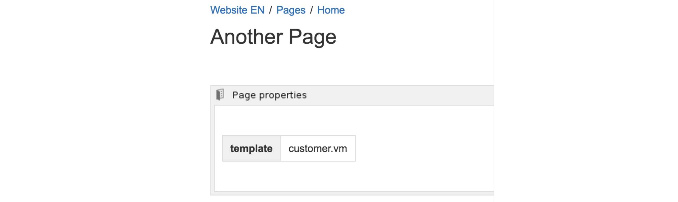Click the word properties in macro header

(x=283, y=95)
